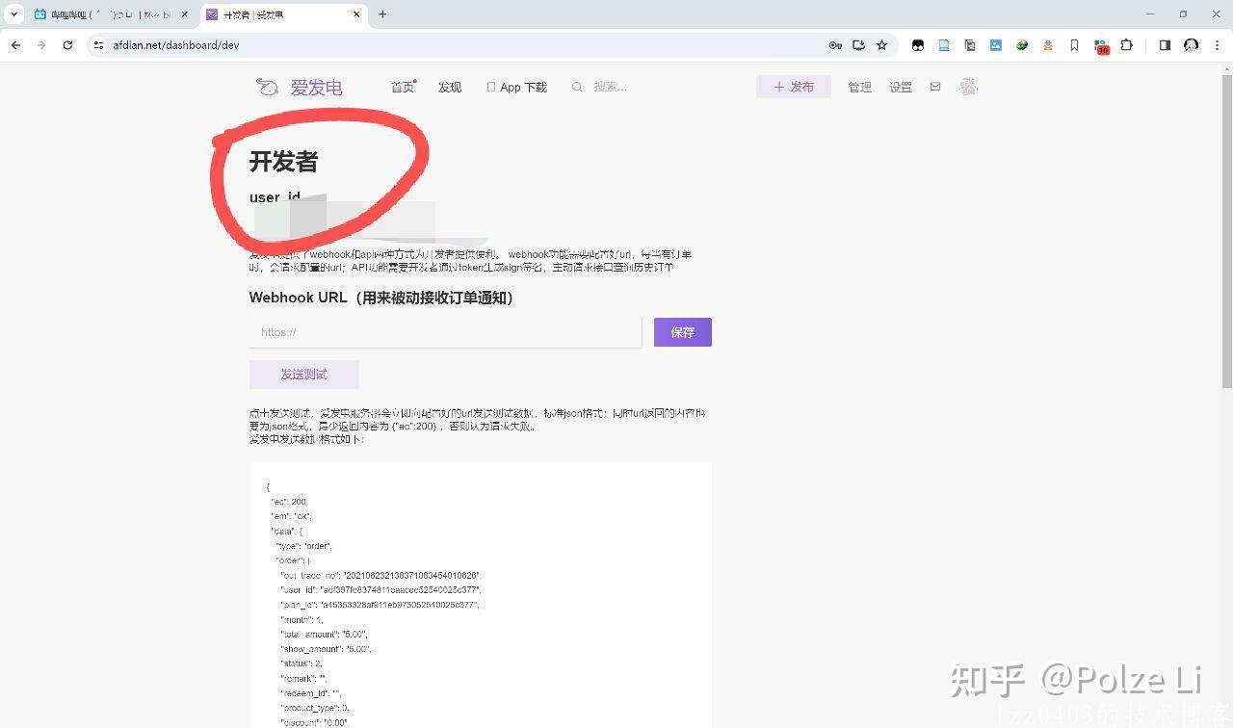Click the "ec": 200 JSON line

point(289,502)
